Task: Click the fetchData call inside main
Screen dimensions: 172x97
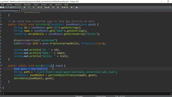Action: [20, 78]
